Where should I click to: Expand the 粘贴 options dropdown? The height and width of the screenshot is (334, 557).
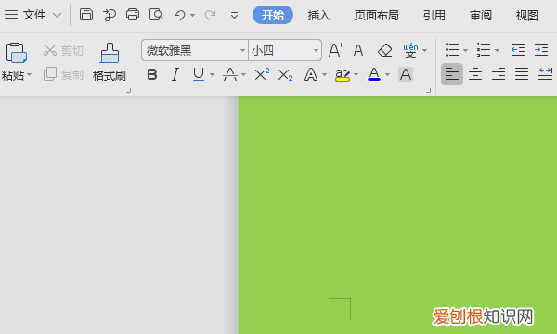[30, 75]
